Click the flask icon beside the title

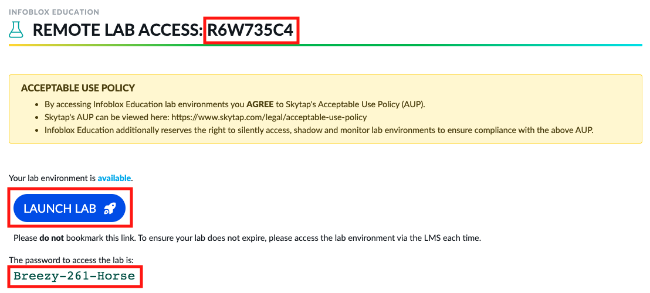tap(16, 30)
